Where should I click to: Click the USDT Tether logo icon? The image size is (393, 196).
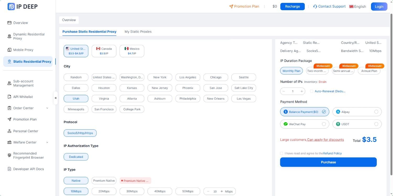click(x=338, y=124)
